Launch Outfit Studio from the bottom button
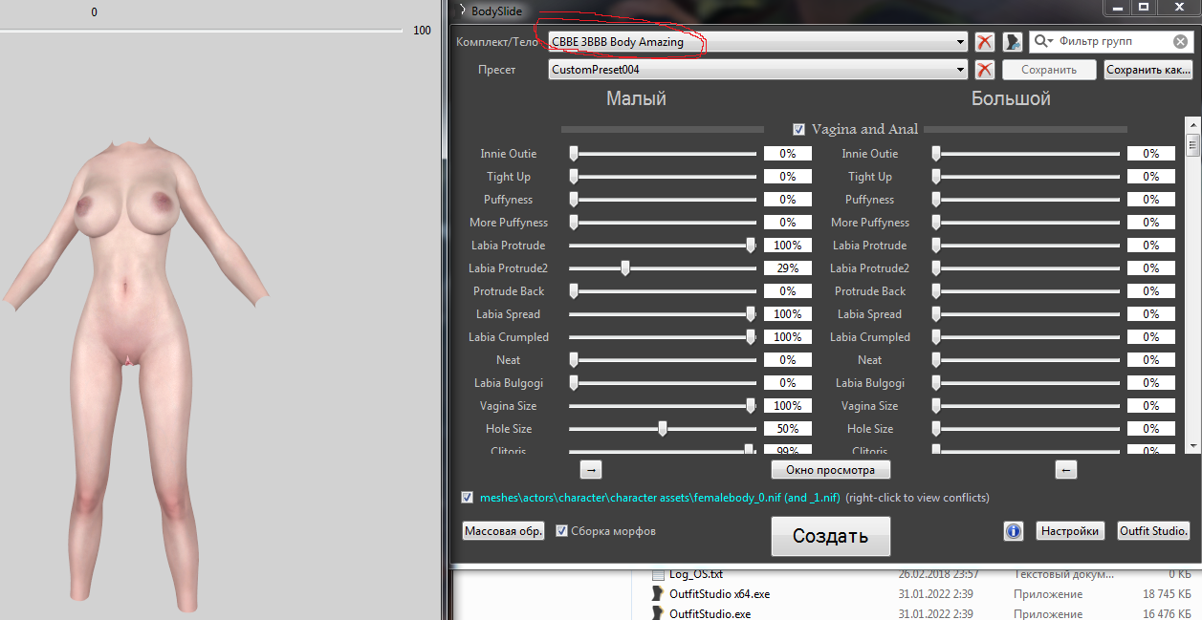This screenshot has width=1202, height=620. tap(1153, 531)
